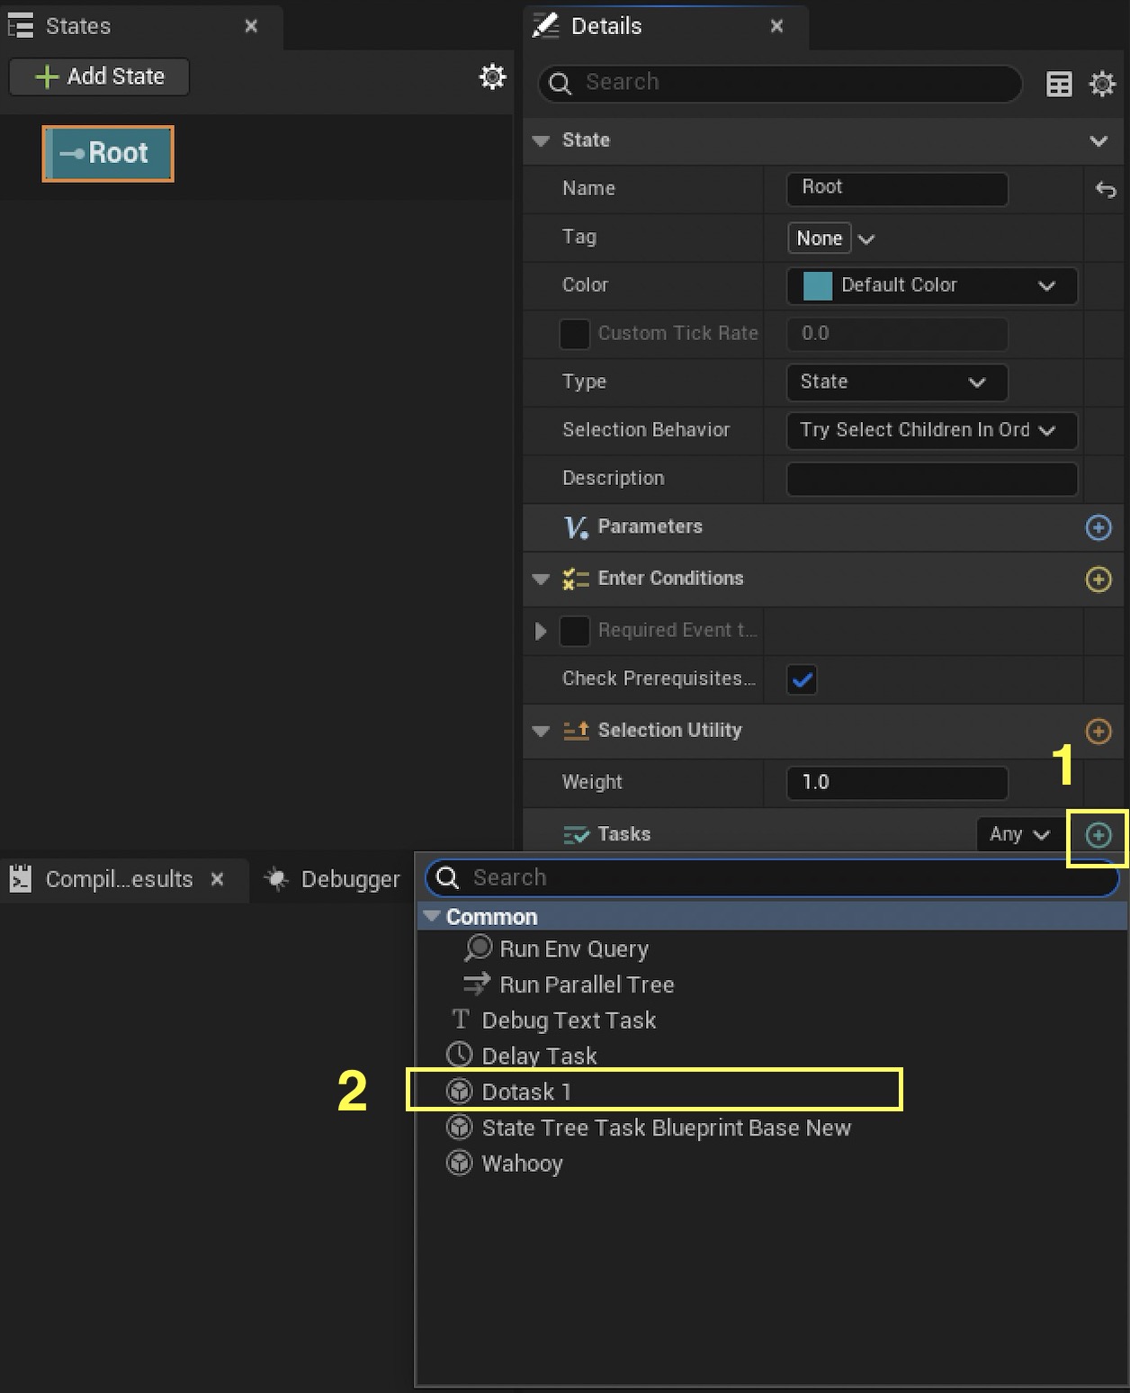The width and height of the screenshot is (1130, 1393).
Task: Open the Selection Behavior dropdown
Action: pos(930,430)
